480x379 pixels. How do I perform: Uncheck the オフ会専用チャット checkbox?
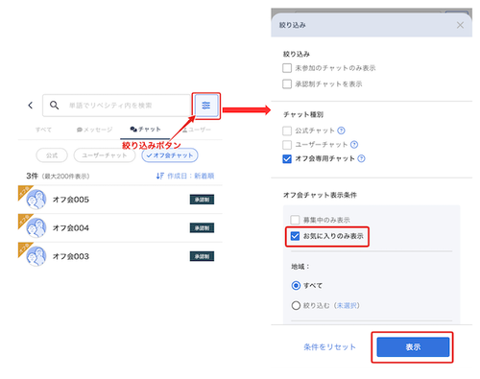pyautogui.click(x=287, y=158)
